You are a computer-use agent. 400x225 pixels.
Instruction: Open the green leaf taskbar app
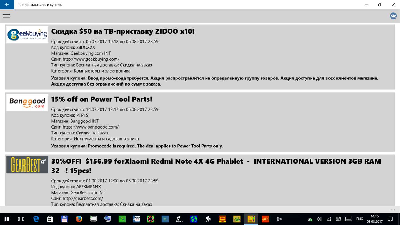(x=237, y=219)
